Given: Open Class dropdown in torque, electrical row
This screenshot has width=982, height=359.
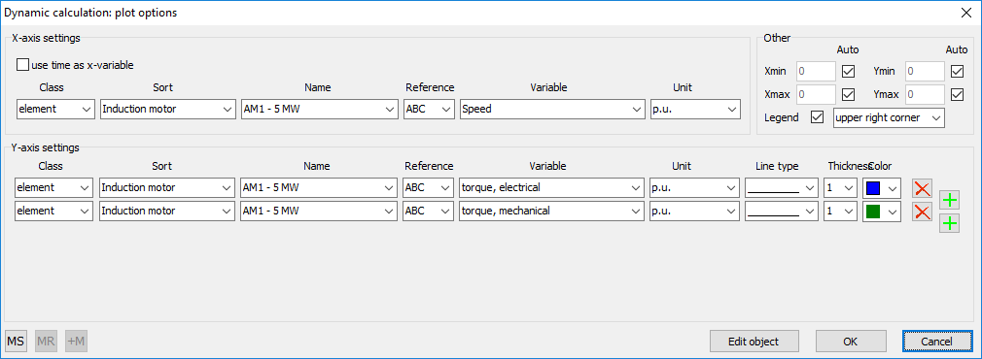Looking at the screenshot, I should coord(53,187).
